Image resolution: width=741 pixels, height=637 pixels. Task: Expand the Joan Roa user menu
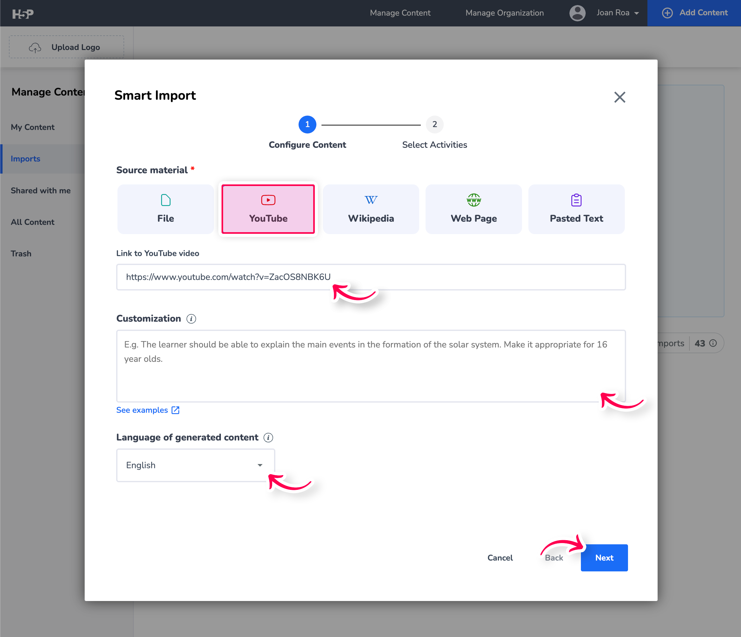[617, 13]
